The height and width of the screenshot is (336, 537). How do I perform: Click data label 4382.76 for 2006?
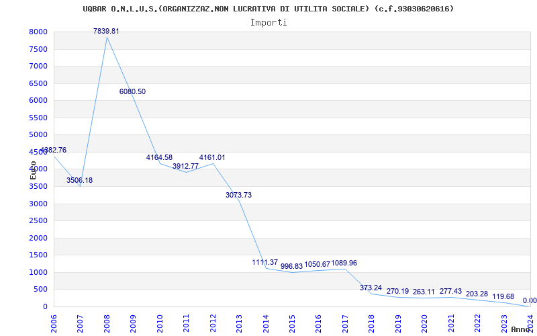coord(54,150)
